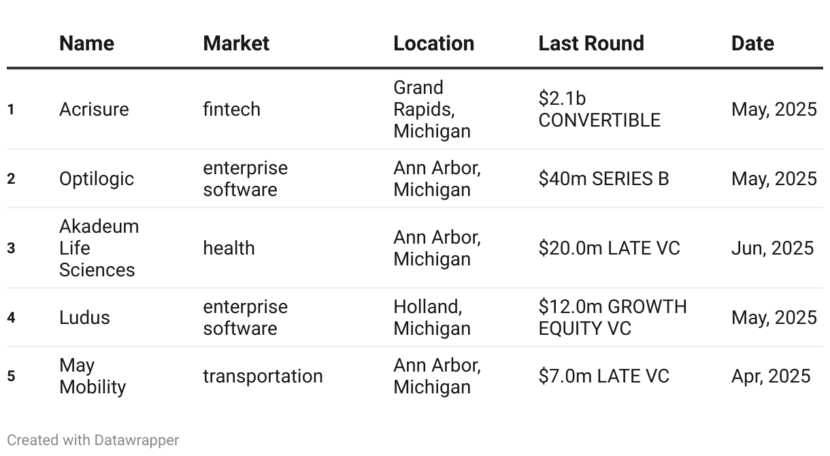This screenshot has height=456, width=830.
Task: Select the Apr, 2025 date cell
Action: tap(771, 376)
